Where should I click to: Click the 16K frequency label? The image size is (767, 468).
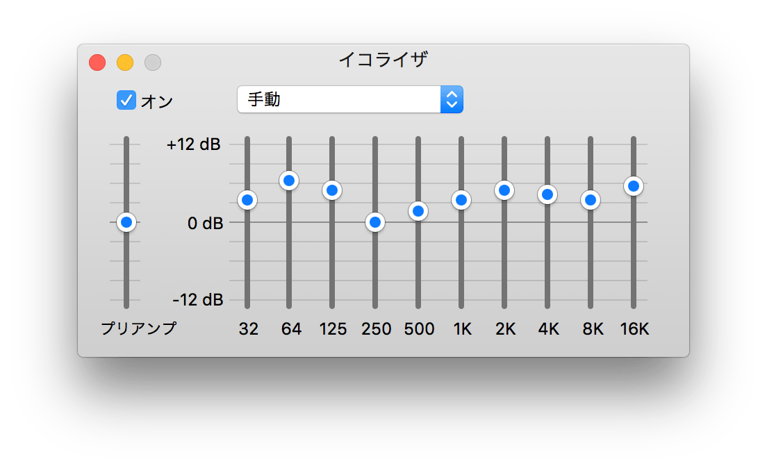(634, 329)
